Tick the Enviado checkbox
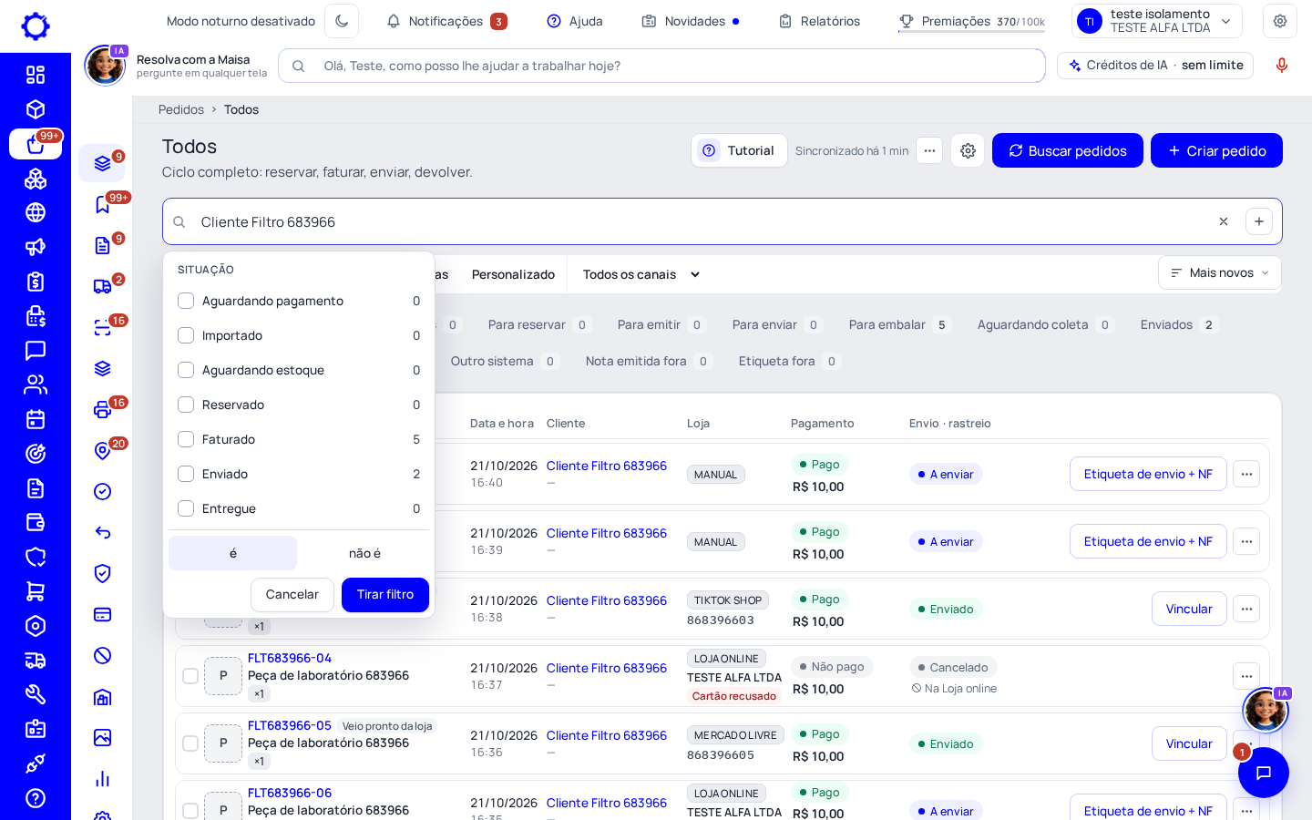Image resolution: width=1312 pixels, height=820 pixels. [186, 474]
